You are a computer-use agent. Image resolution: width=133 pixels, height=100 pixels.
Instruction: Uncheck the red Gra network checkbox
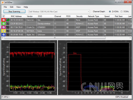click(x=4, y=20)
